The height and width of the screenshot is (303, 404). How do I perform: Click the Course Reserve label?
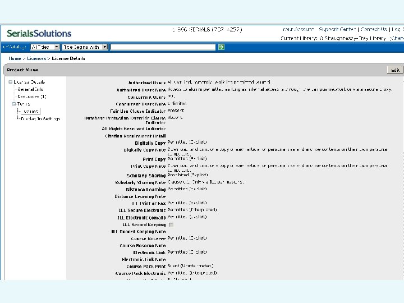[148, 238]
